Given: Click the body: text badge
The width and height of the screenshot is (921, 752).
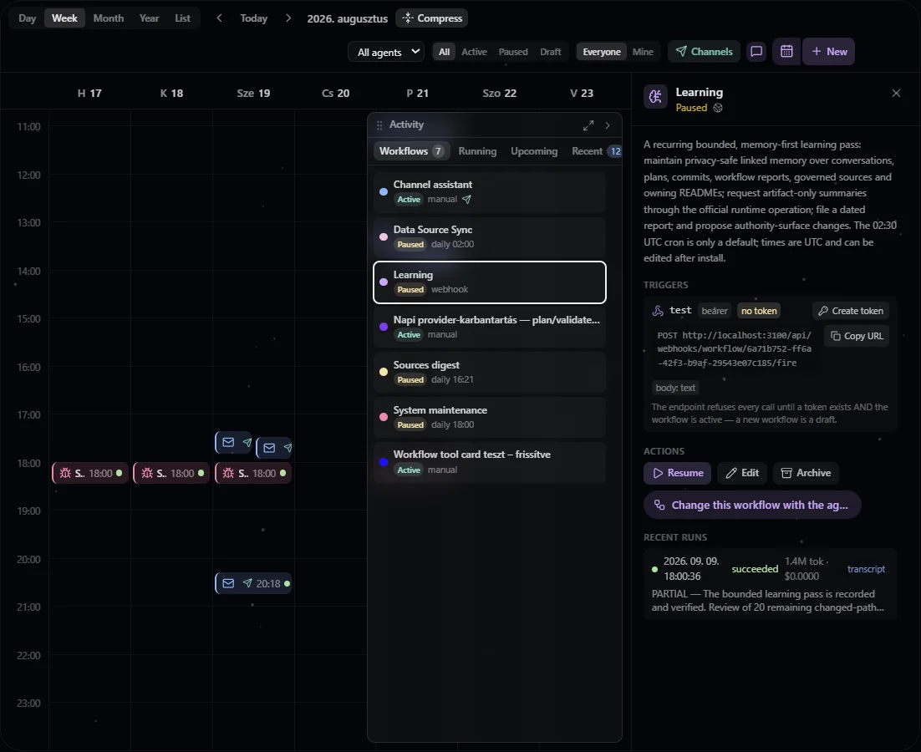Looking at the screenshot, I should pyautogui.click(x=675, y=388).
